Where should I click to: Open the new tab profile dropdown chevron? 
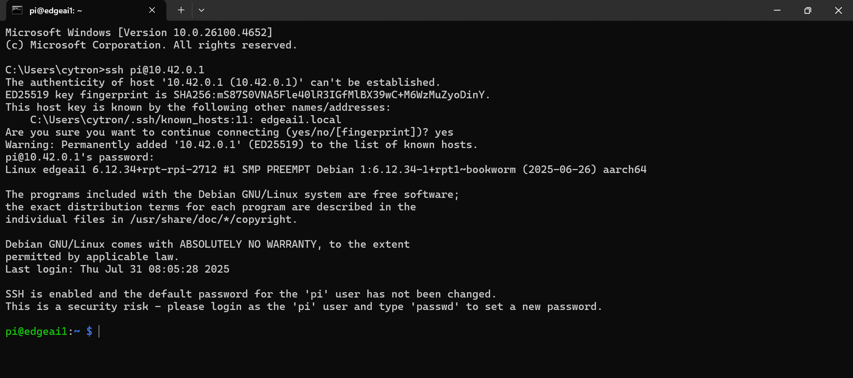tap(201, 10)
